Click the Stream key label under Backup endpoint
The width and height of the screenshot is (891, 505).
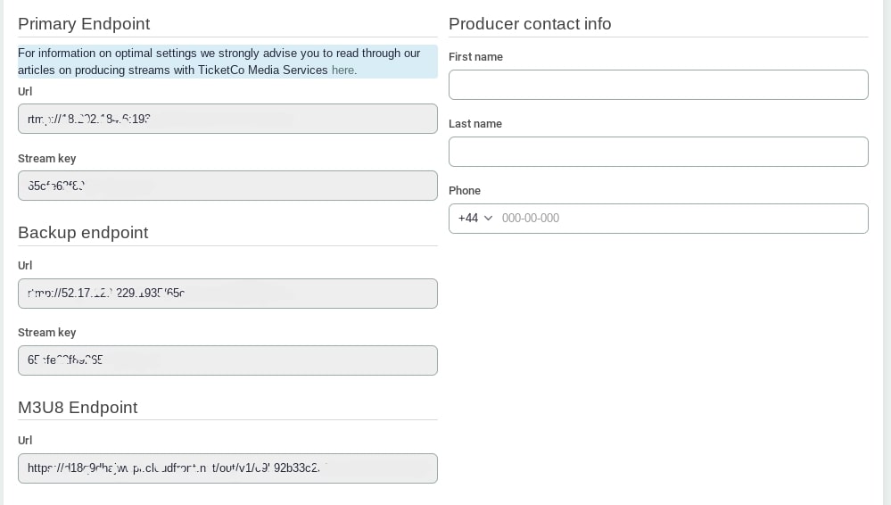pyautogui.click(x=46, y=333)
